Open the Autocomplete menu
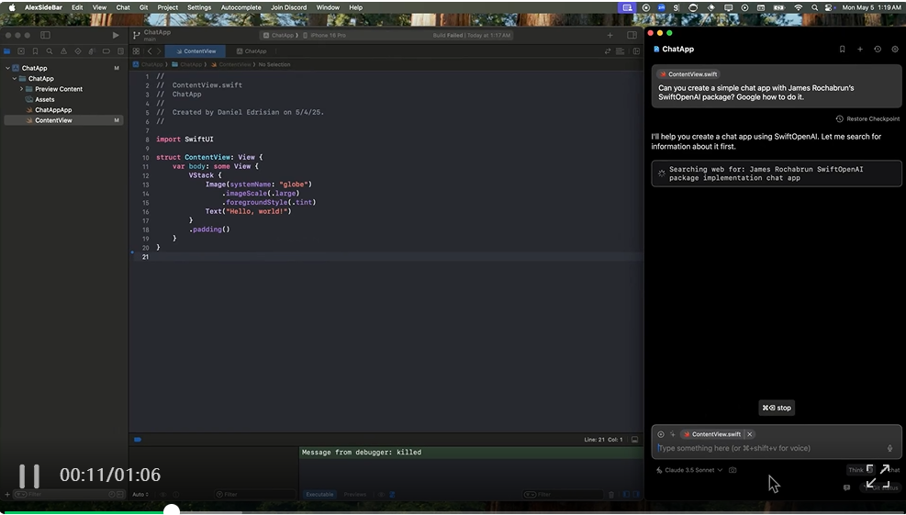The image size is (906, 515). (x=240, y=7)
